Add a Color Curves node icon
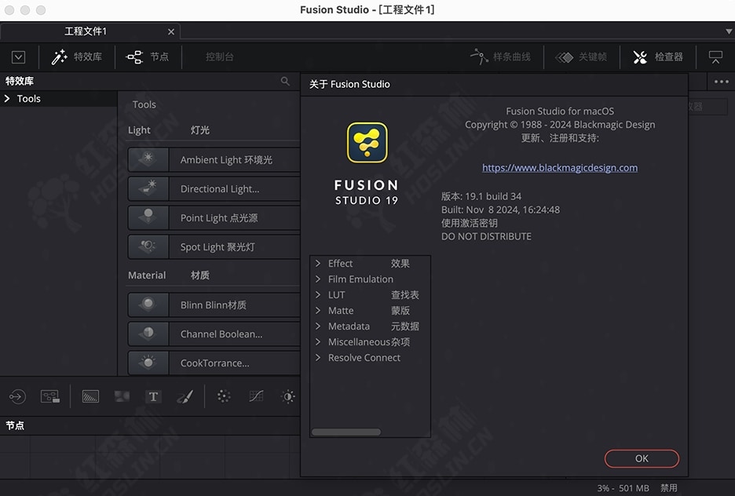 point(256,396)
